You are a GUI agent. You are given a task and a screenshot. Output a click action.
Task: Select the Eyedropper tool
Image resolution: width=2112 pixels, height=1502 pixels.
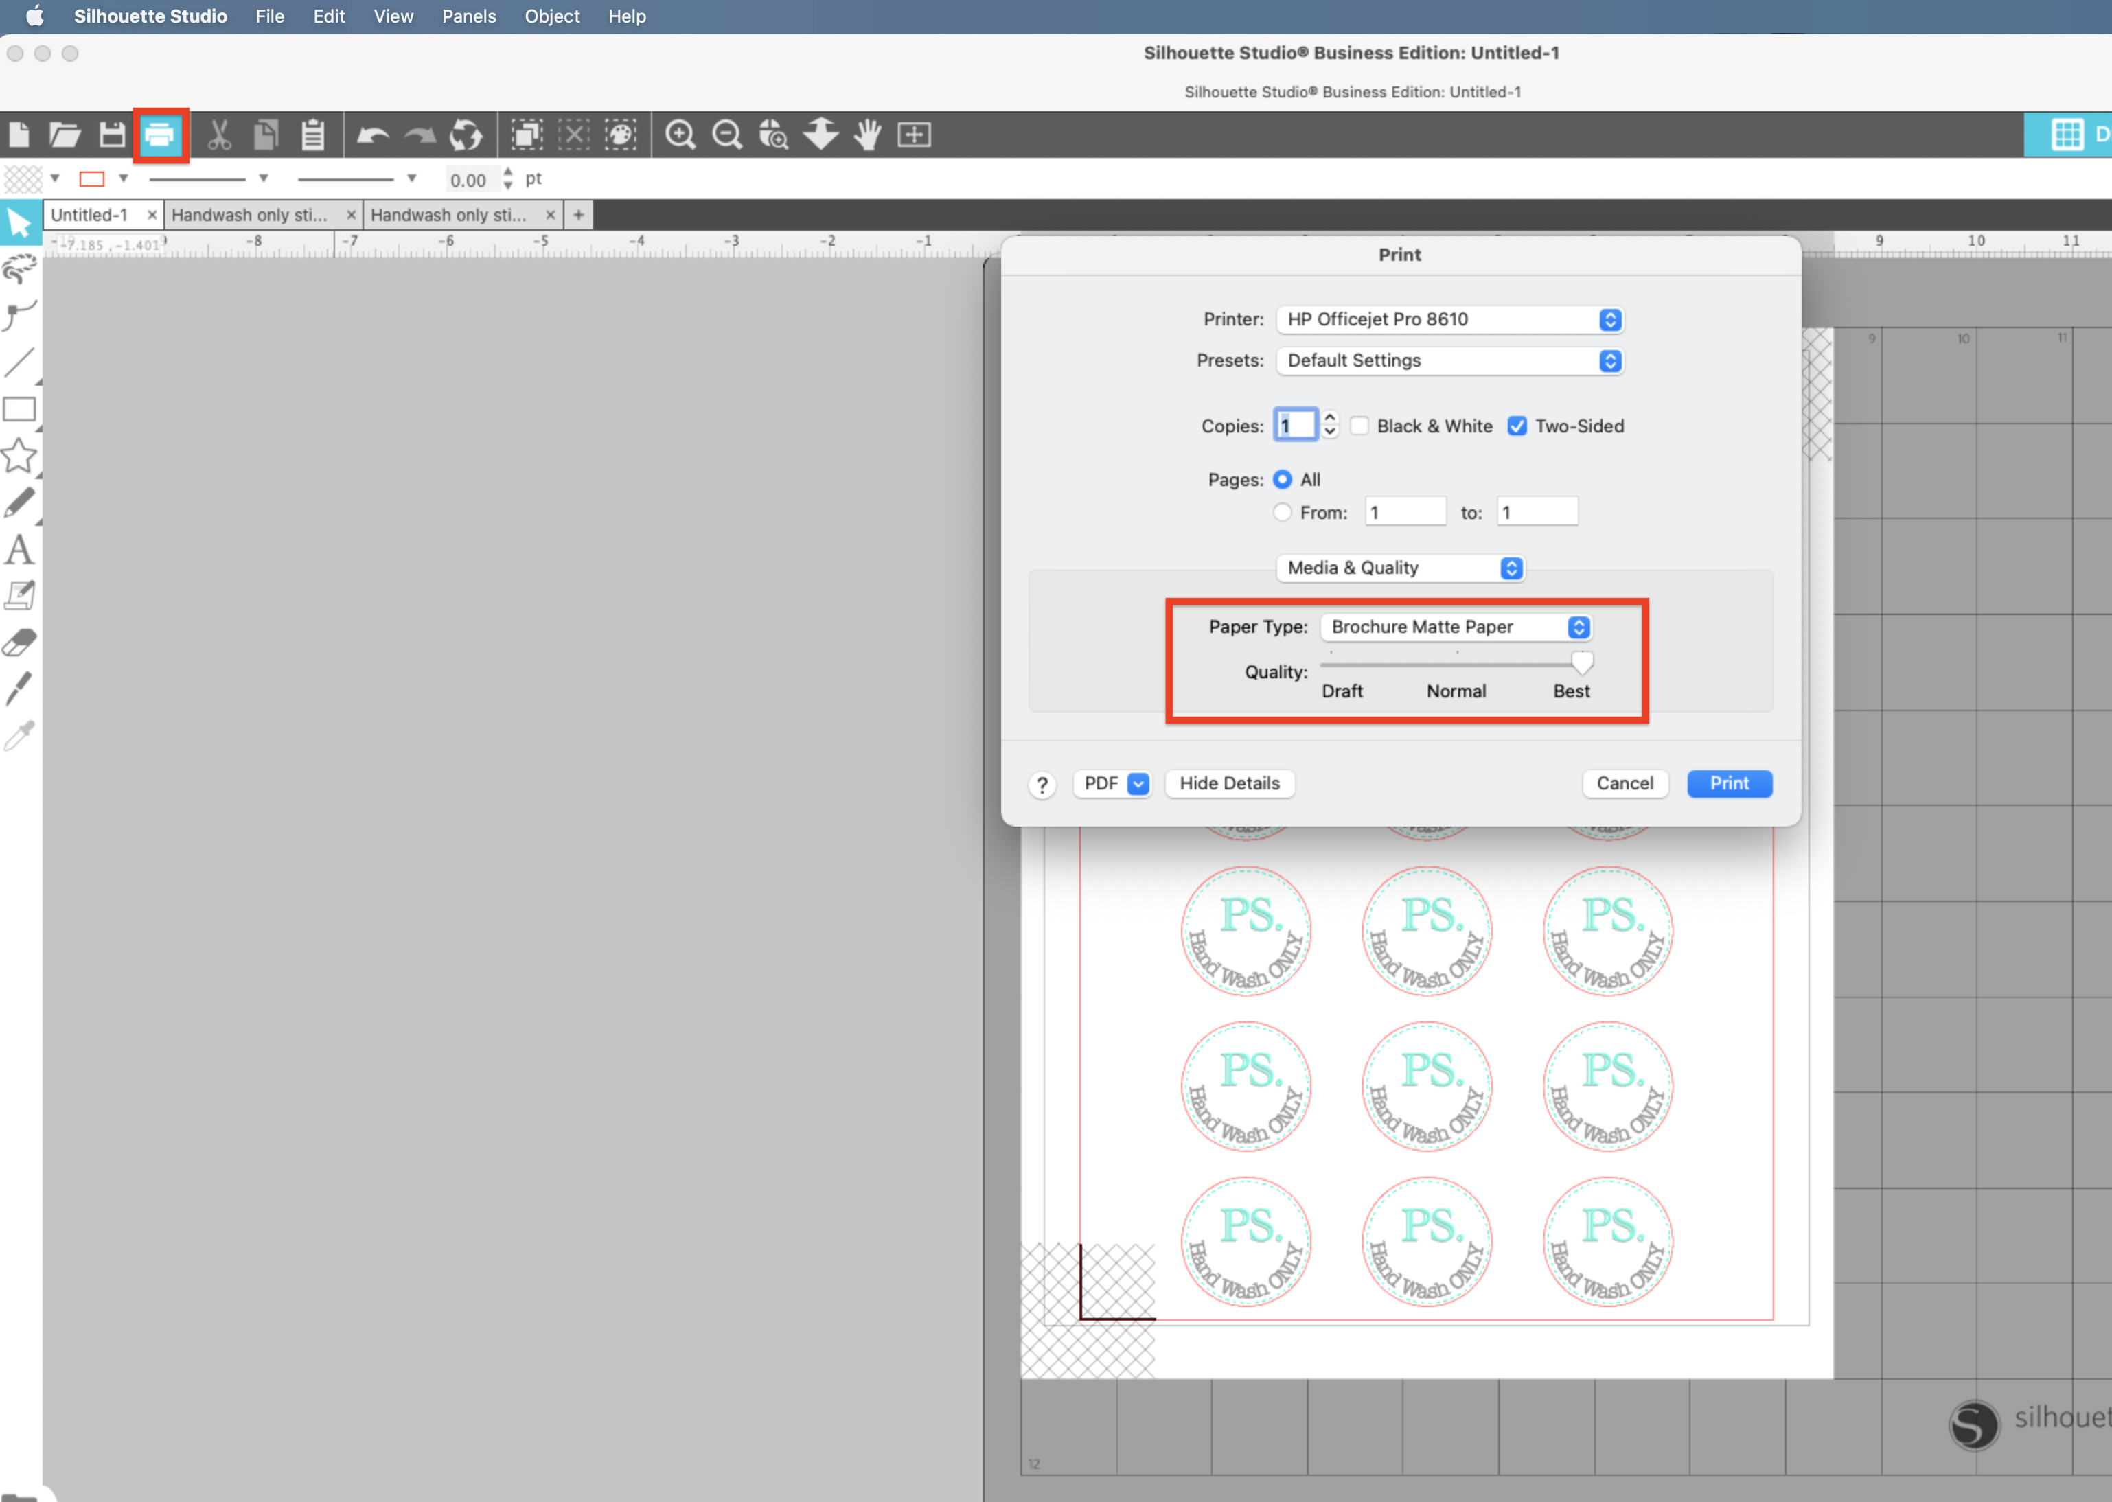pyautogui.click(x=19, y=736)
